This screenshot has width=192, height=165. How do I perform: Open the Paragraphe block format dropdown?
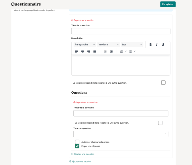[85, 45]
